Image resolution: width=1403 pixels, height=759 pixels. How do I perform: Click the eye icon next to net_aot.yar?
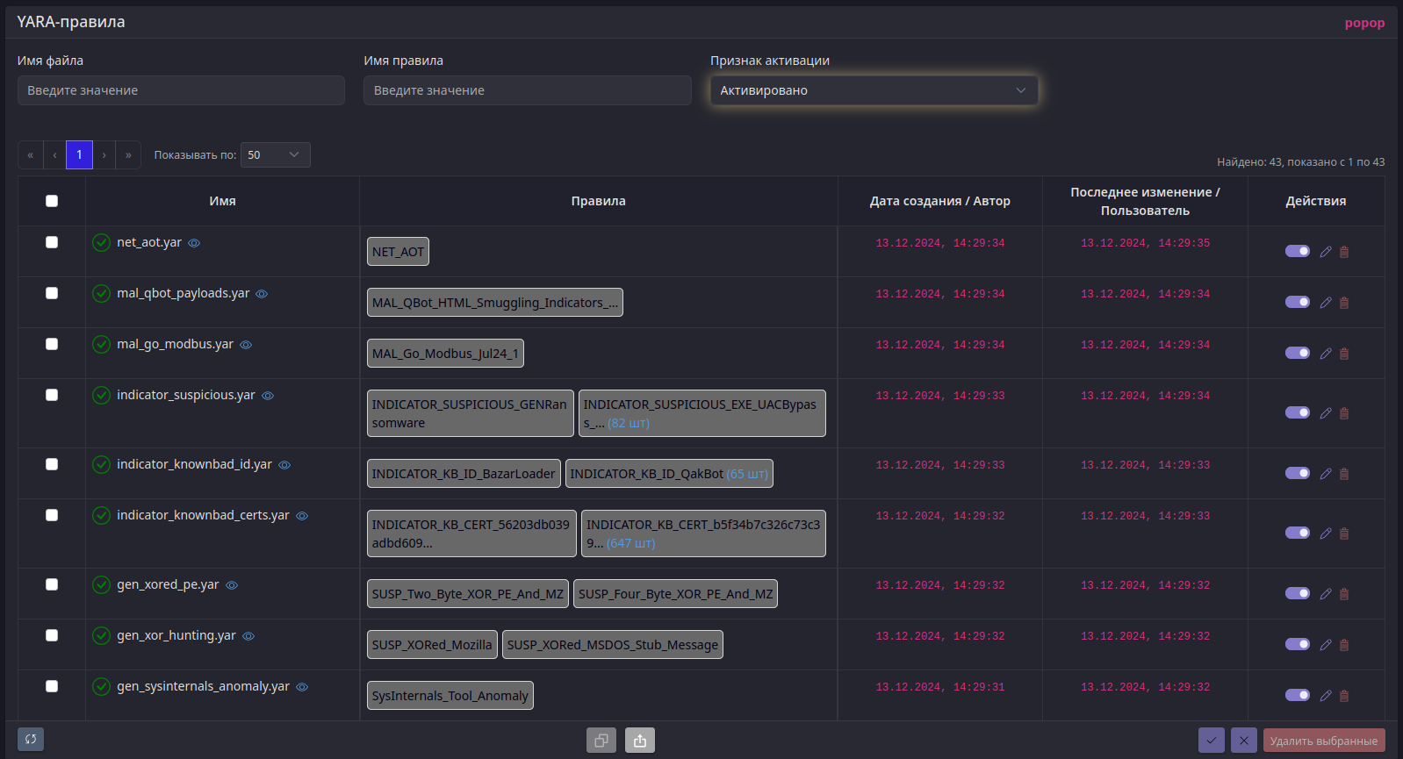point(194,243)
